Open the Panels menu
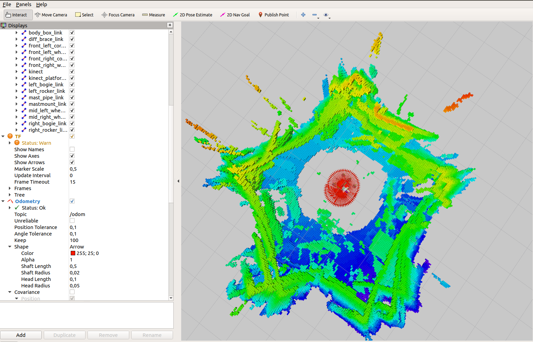Image resolution: width=533 pixels, height=342 pixels. [24, 4]
